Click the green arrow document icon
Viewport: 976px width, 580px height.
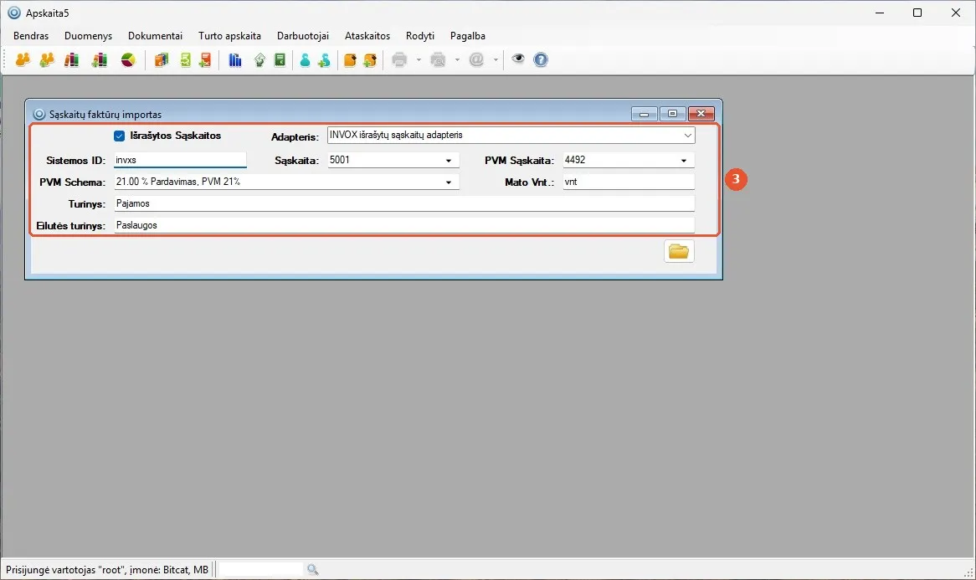(259, 59)
